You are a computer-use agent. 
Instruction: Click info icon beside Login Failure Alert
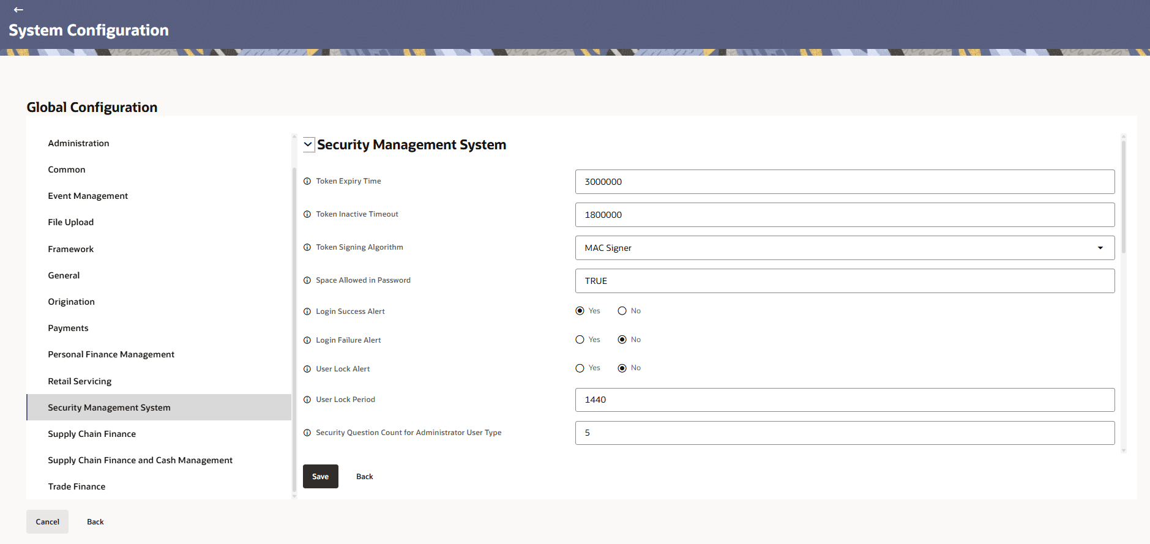(x=307, y=340)
